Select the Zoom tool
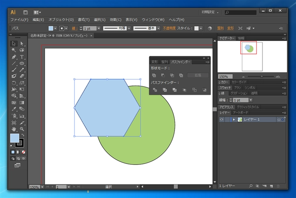Screen dimensions: 296x198 click(22, 129)
